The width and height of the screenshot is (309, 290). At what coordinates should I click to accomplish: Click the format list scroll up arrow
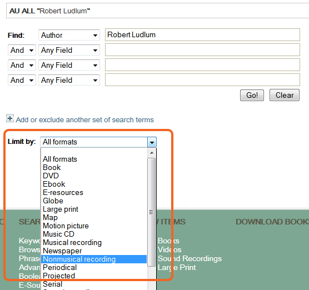[152, 153]
